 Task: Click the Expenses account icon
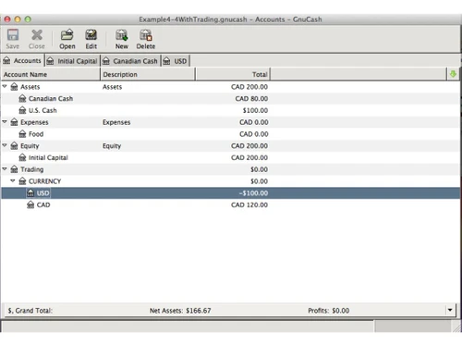coord(14,122)
